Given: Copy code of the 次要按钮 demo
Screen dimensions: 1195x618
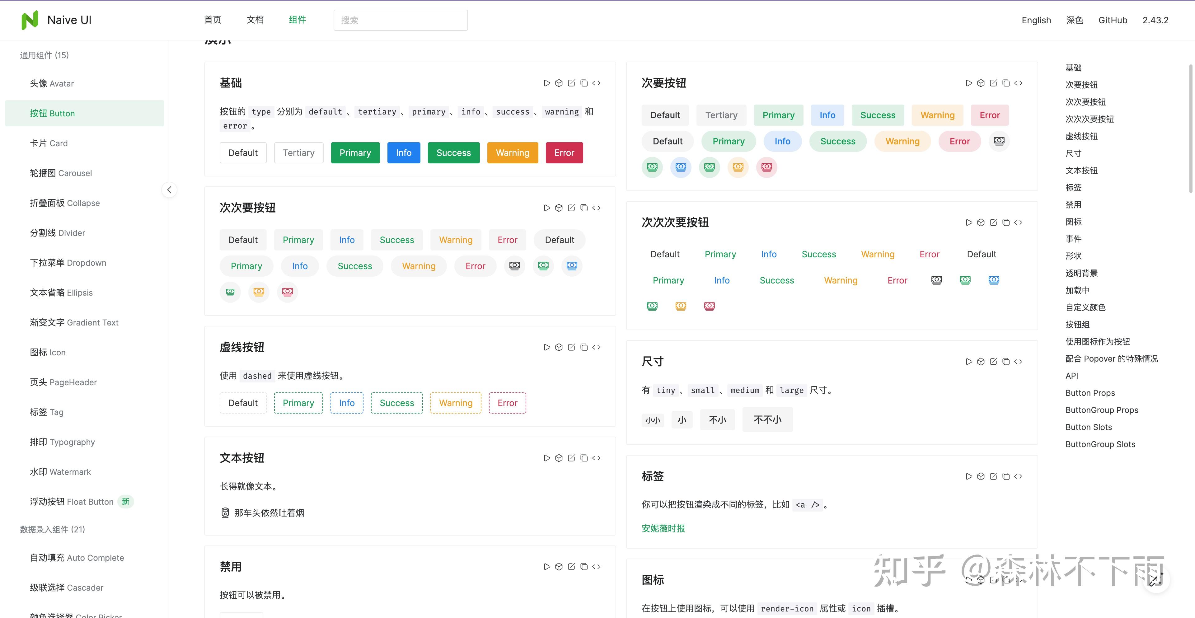Looking at the screenshot, I should coord(1006,83).
